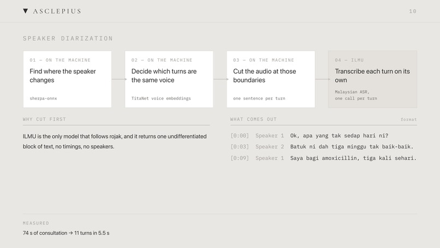This screenshot has height=248, width=440.
Task: Click the [0:09] timestamp
Action: click(240, 158)
